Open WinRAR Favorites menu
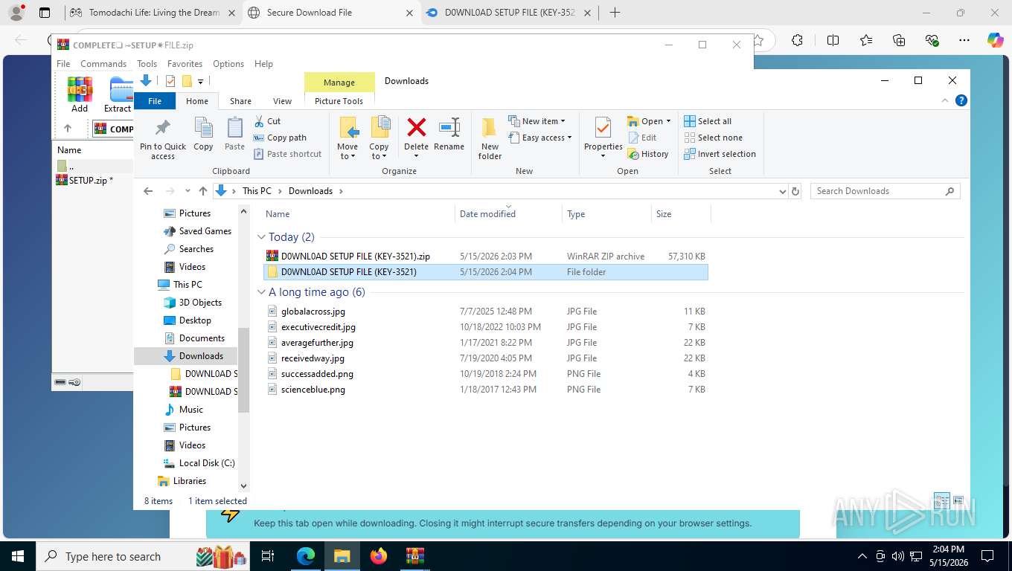1012x571 pixels. tap(185, 64)
